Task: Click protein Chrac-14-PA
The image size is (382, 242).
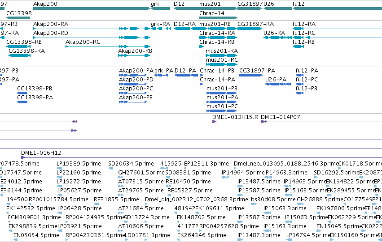Action: click(201, 84)
